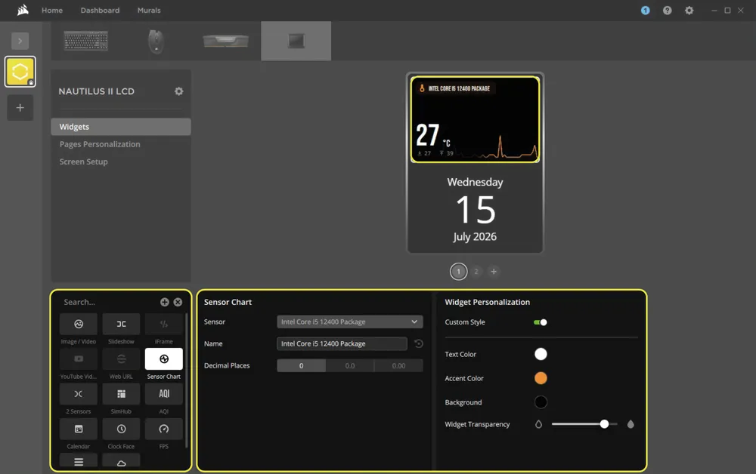Switch to LCD page 1
Screen dimensions: 756x474
[459, 272]
